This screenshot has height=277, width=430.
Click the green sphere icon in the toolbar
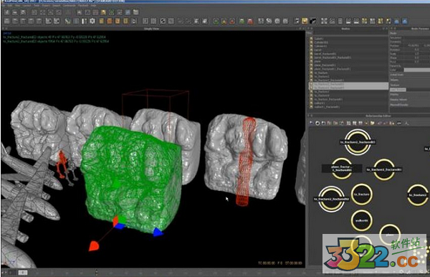pos(216,21)
